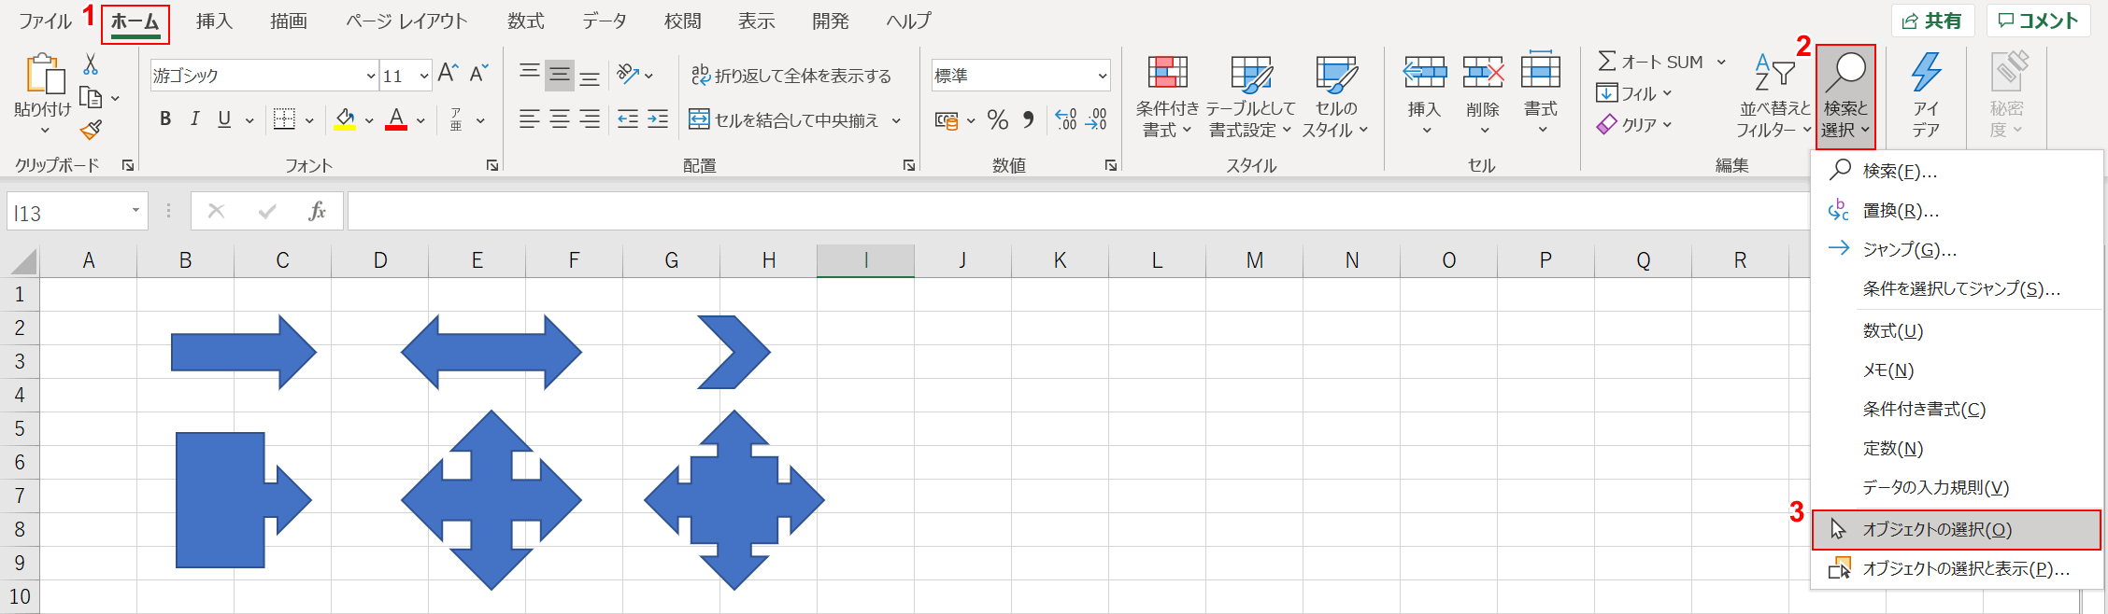Click the phonetic guide (ruby) icon

(456, 119)
